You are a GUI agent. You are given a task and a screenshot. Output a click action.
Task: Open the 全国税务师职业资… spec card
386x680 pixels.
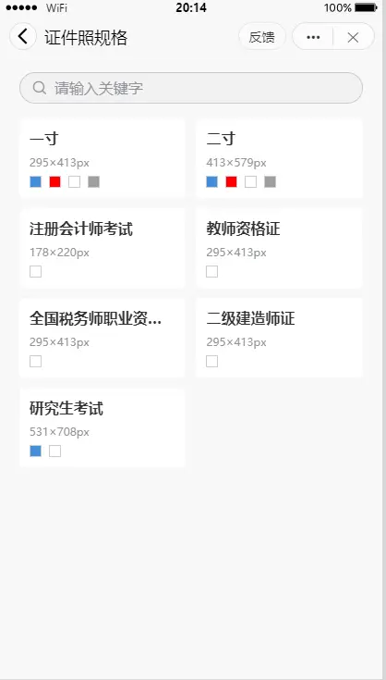(x=103, y=338)
